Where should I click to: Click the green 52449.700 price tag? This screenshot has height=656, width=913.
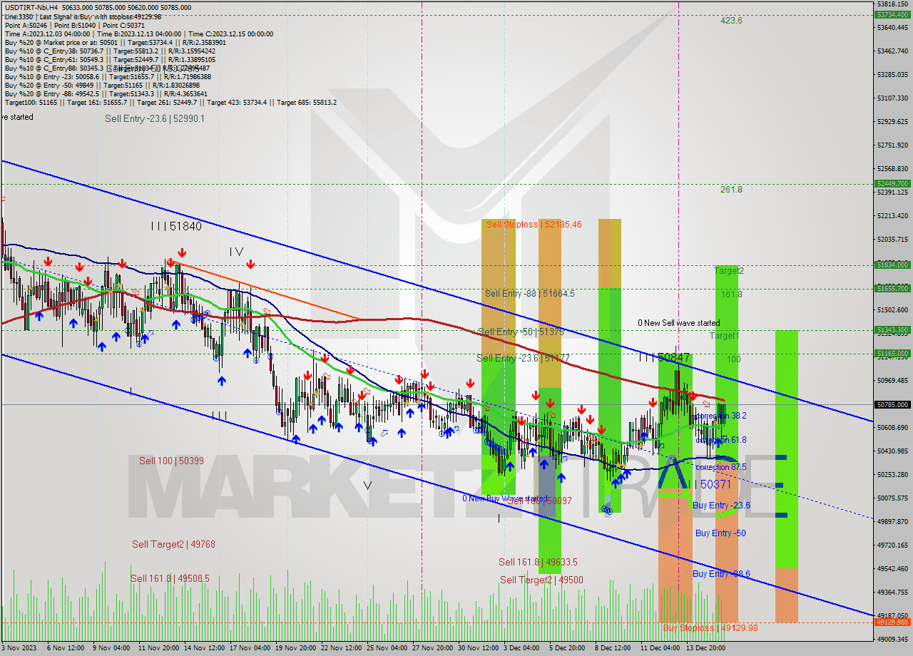coord(892,183)
